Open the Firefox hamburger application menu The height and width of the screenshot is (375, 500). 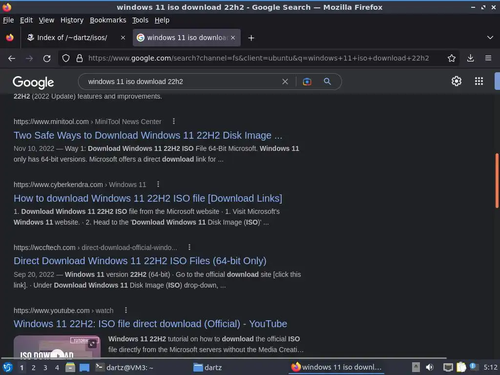click(488, 59)
